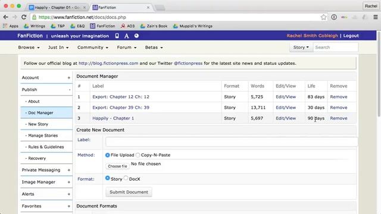Open @fictionpress Twitter link

[188, 64]
